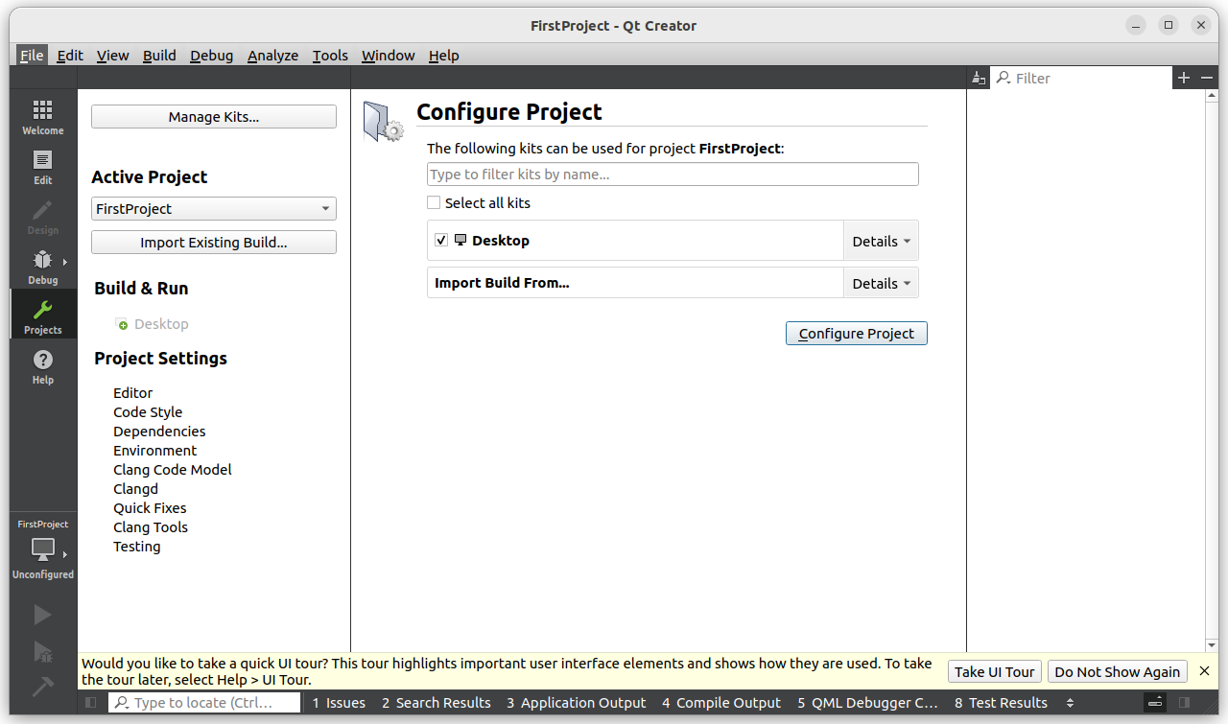Build the project with the hammer icon
The image size is (1228, 724).
tap(43, 687)
